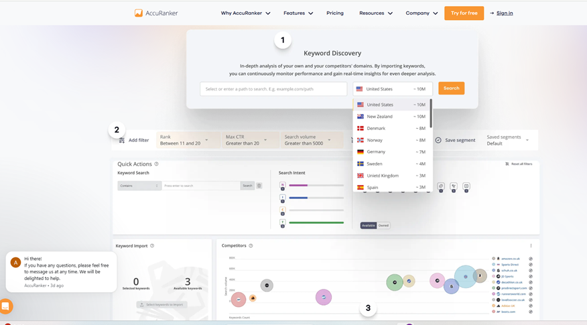Open the Pricing page

(334, 13)
